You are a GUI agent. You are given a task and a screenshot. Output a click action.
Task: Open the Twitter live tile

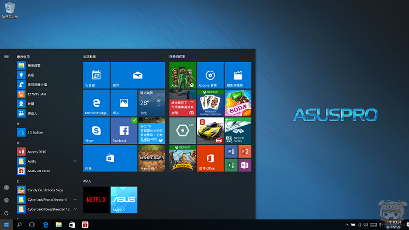click(x=151, y=131)
